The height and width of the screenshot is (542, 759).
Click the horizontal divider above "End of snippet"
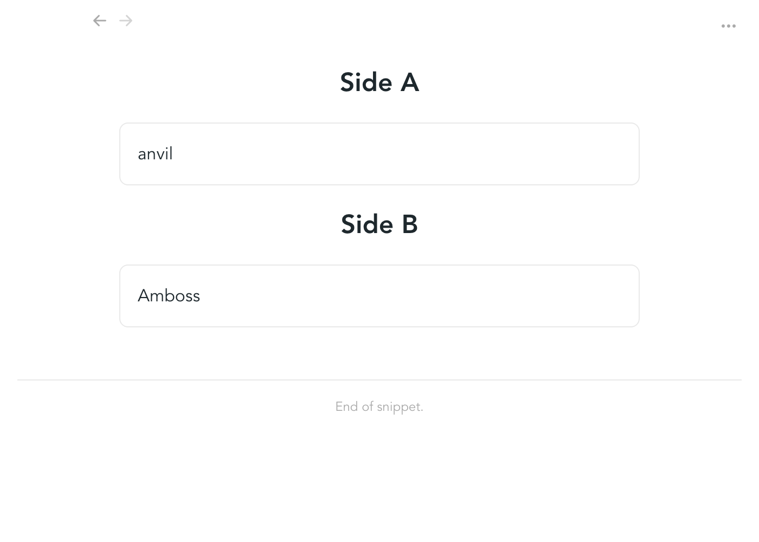pos(379,380)
